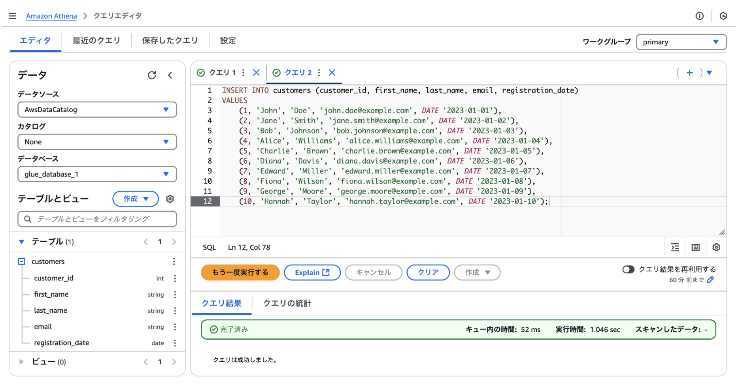Open the クエリ 2 tab options menu

pos(319,72)
